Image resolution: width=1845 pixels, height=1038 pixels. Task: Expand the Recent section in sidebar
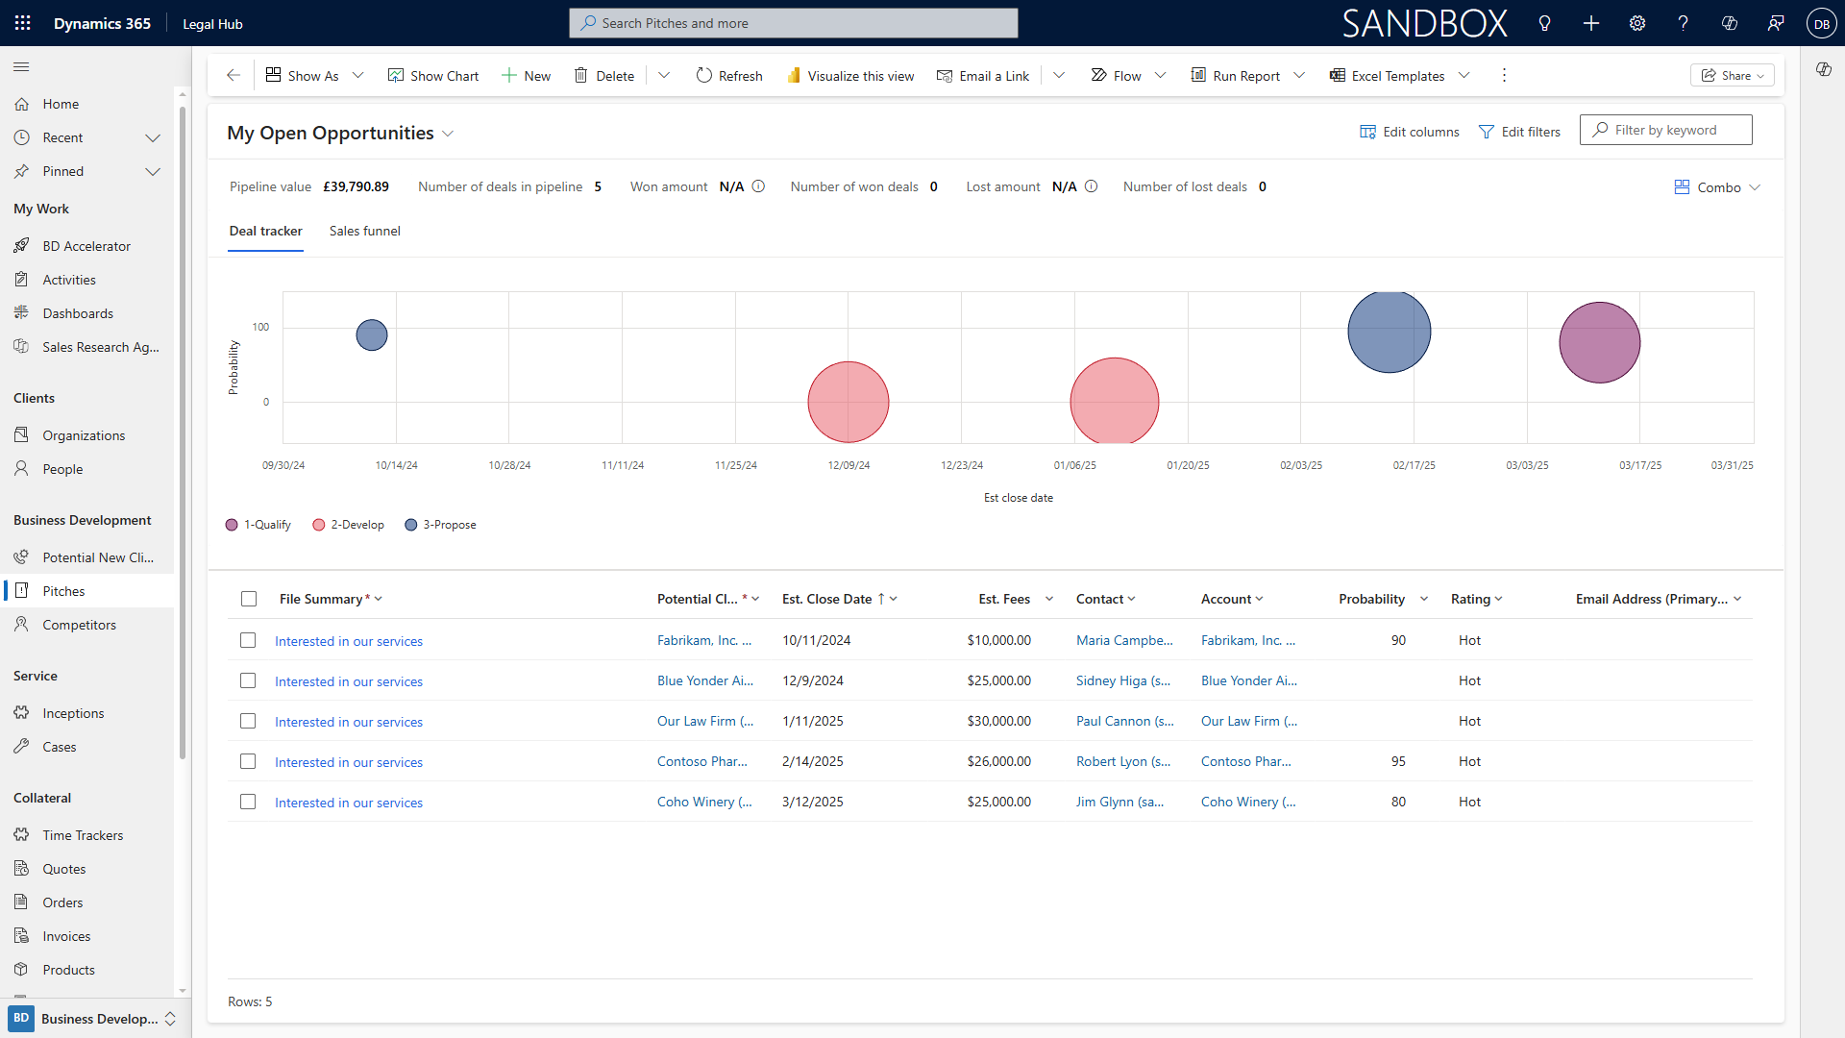click(152, 137)
